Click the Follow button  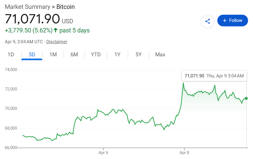[x=233, y=21]
